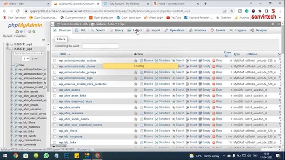Click the sidebar table filter box
Viewport: 285px width, 160px height.
point(28,53)
